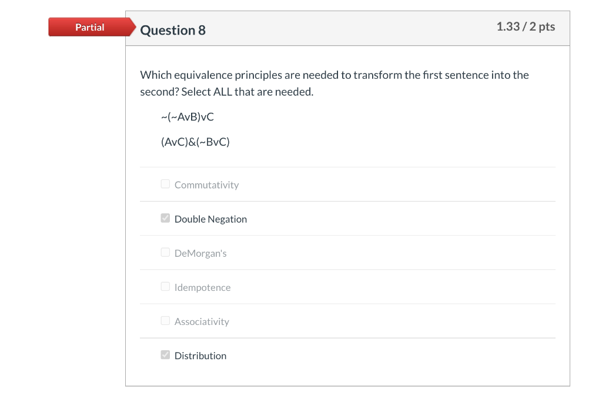The width and height of the screenshot is (602, 399).
Task: Click the Question 8 heading
Action: click(173, 31)
